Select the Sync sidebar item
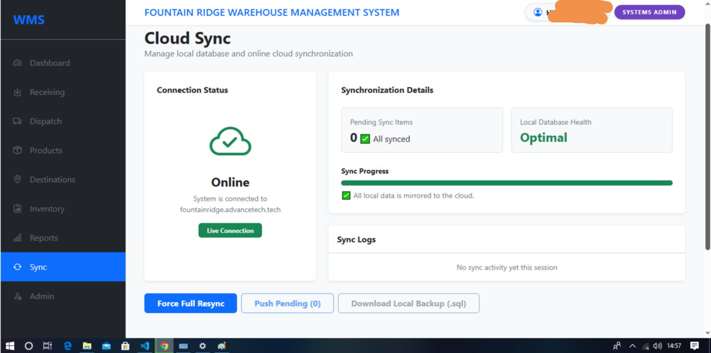 click(x=63, y=267)
